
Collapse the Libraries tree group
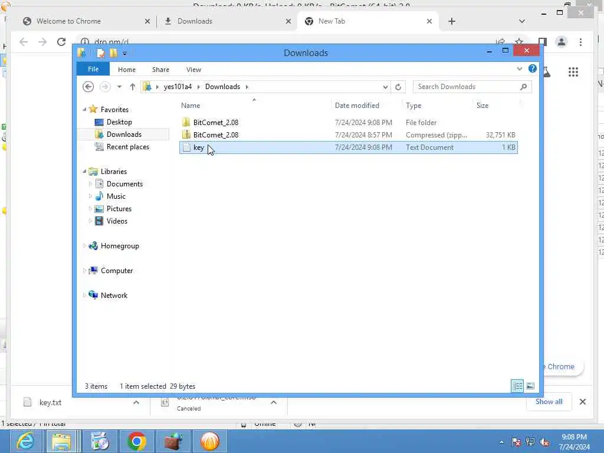click(x=84, y=172)
